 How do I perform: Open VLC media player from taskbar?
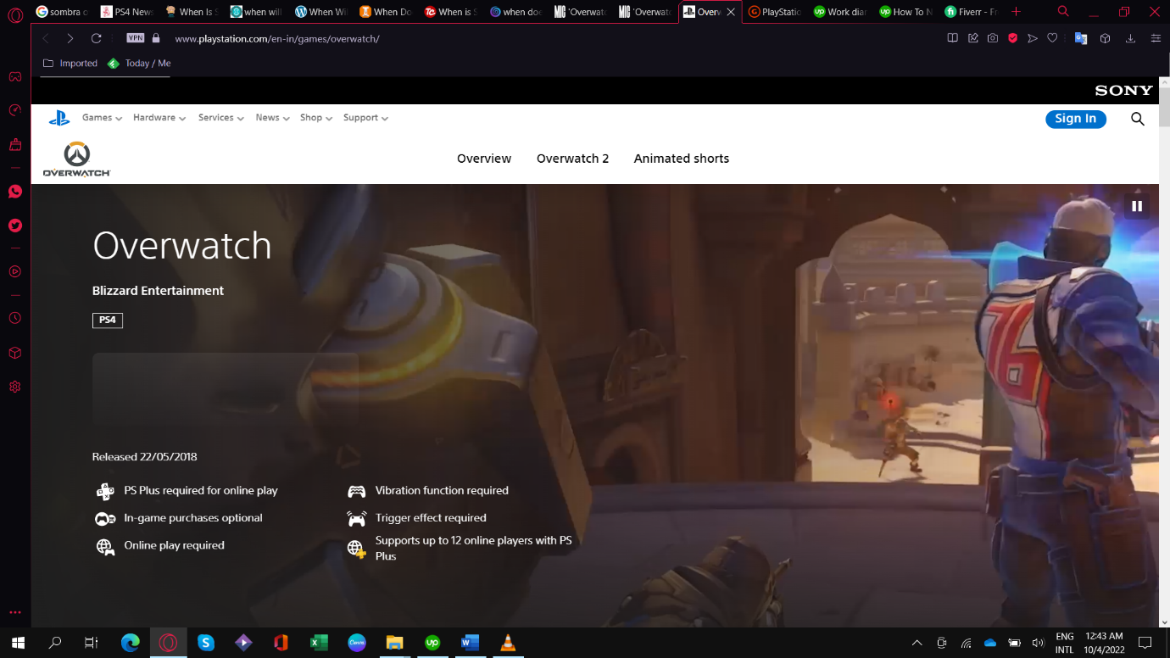point(508,643)
